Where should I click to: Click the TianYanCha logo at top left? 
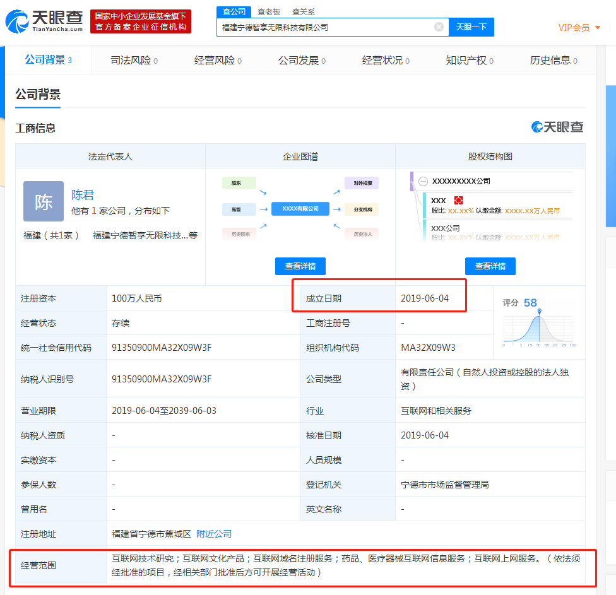coord(44,21)
